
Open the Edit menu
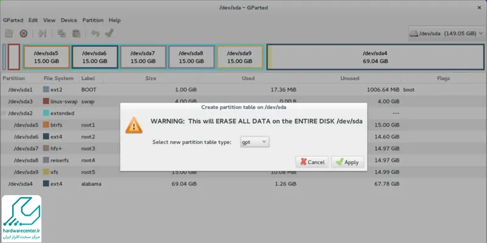pyautogui.click(x=33, y=20)
